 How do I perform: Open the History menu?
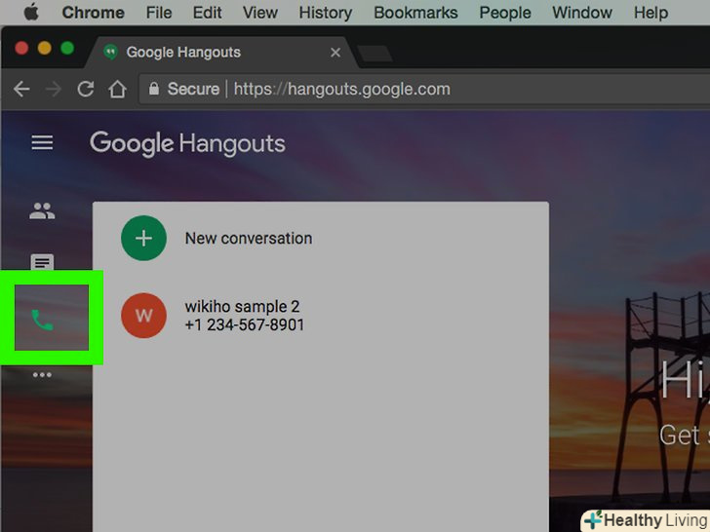click(x=325, y=13)
